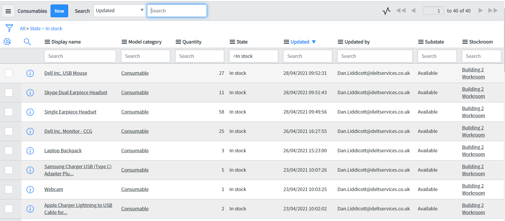Go to the first page of results
Image resolution: width=505 pixels, height=221 pixels.
pos(401,11)
